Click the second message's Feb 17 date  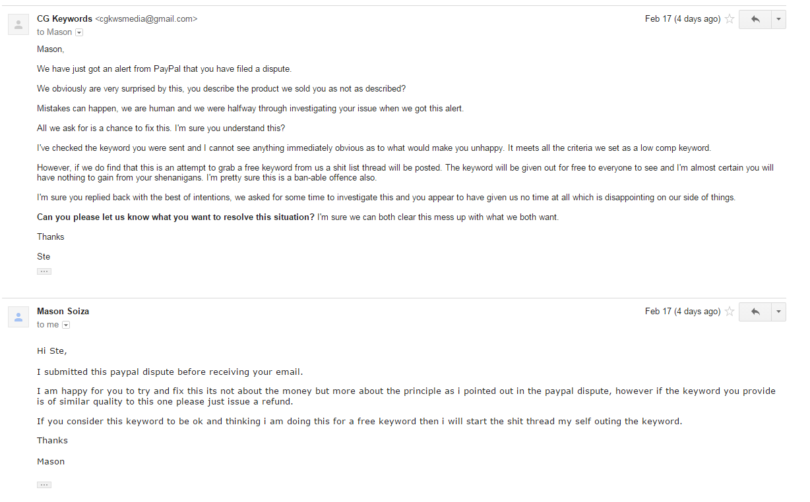[683, 312]
